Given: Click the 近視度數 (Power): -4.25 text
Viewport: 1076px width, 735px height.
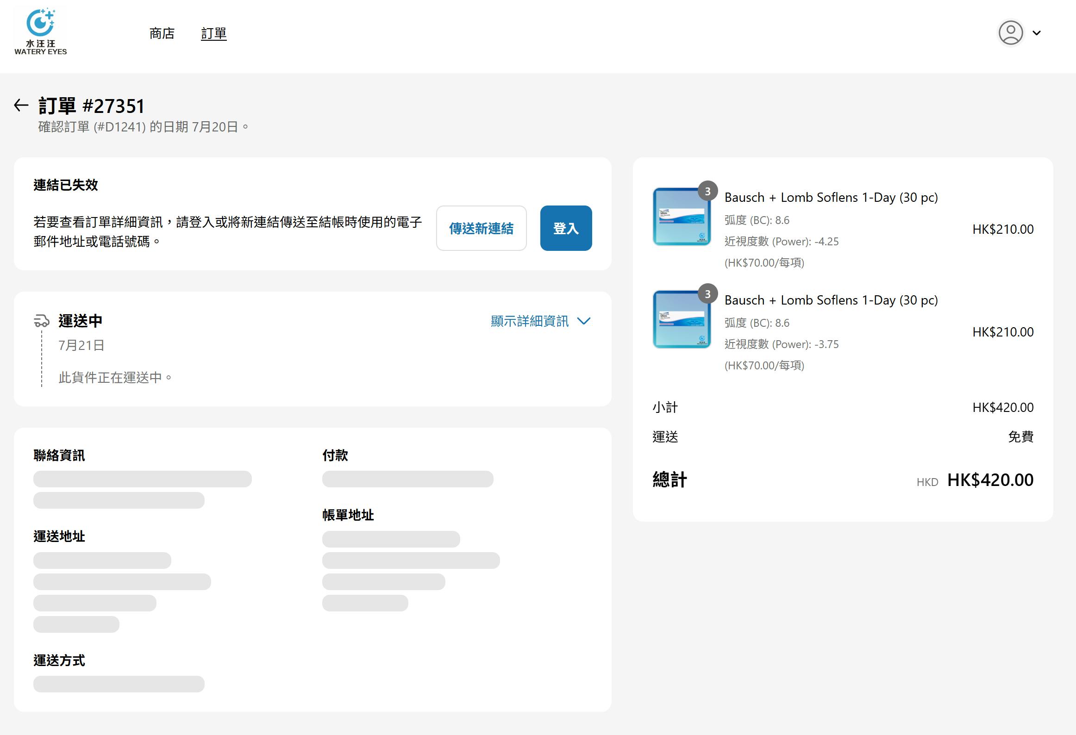Looking at the screenshot, I should tap(782, 242).
